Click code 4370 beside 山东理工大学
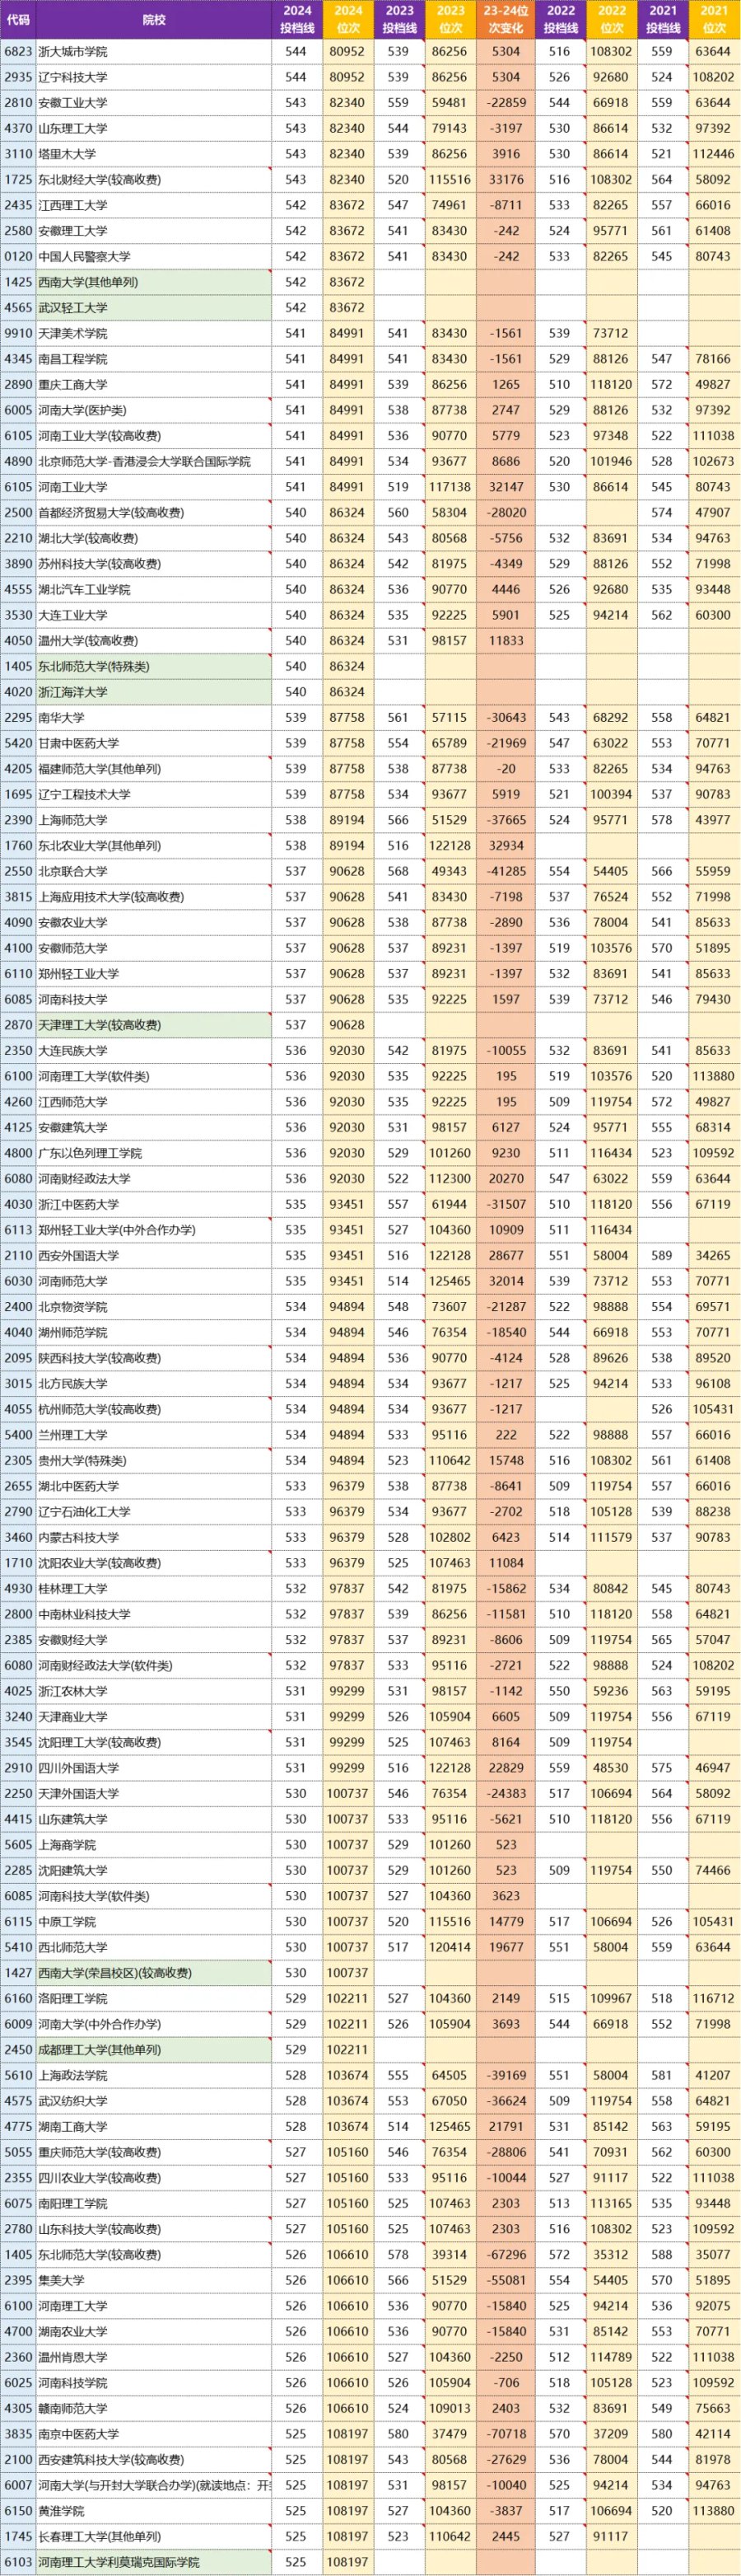Image resolution: width=741 pixels, height=2576 pixels. pyautogui.click(x=18, y=128)
